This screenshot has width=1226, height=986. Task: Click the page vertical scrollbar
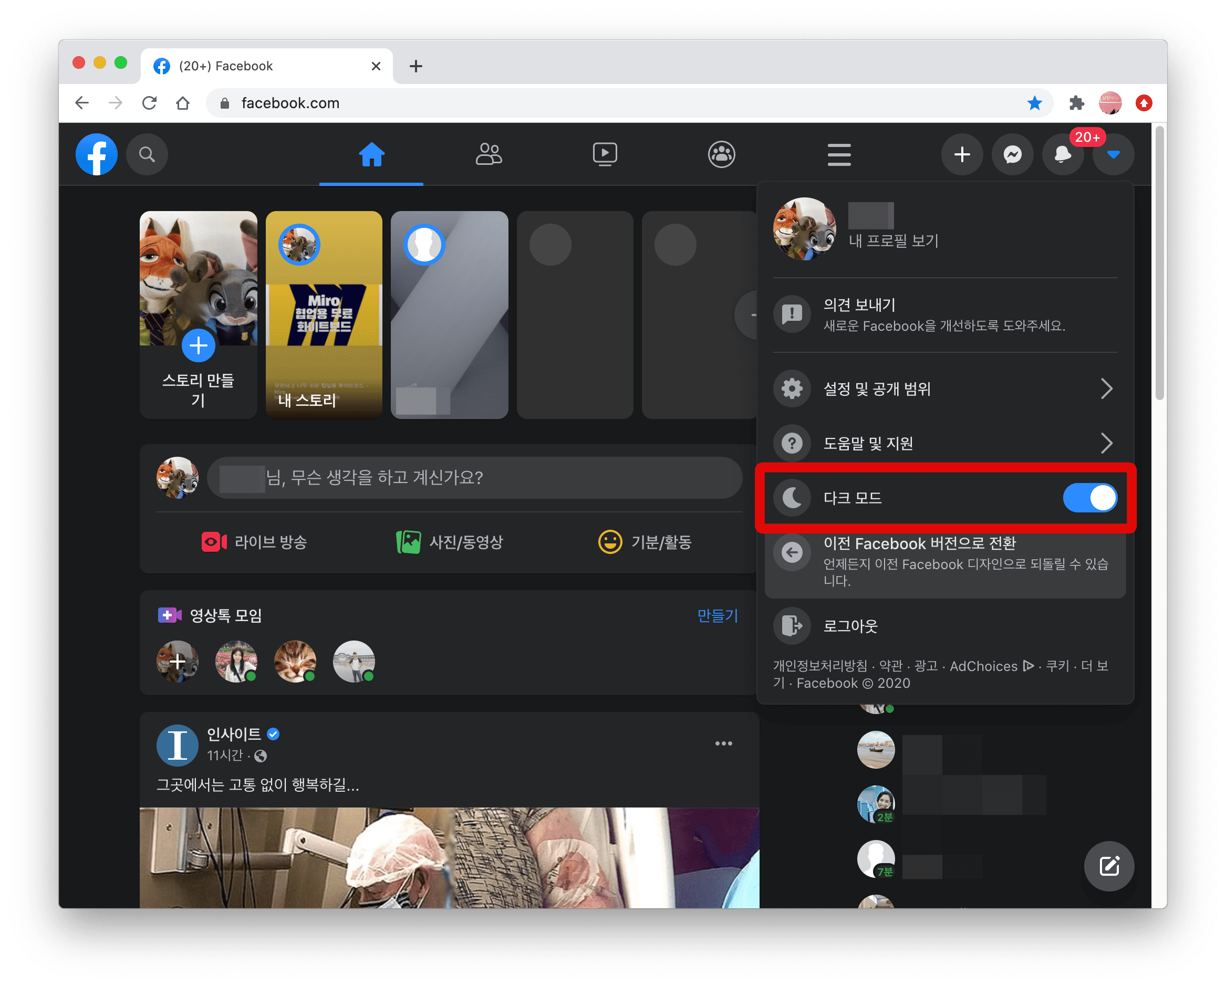click(1160, 264)
